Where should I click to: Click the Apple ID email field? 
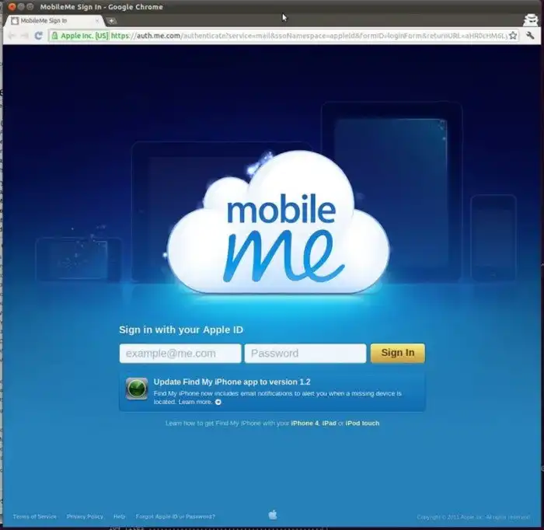pos(180,354)
